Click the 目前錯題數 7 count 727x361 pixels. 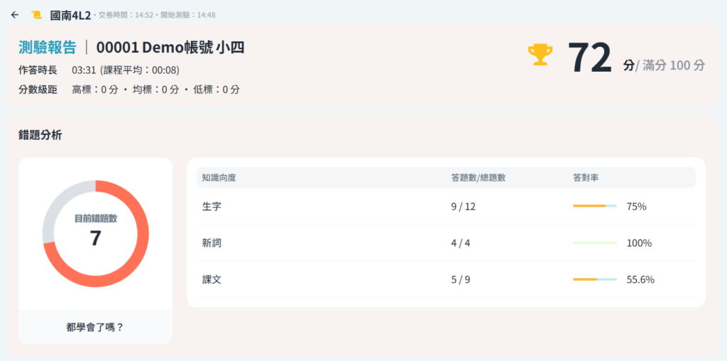tap(95, 237)
